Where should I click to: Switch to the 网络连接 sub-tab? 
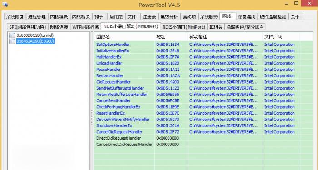[x=59, y=27]
